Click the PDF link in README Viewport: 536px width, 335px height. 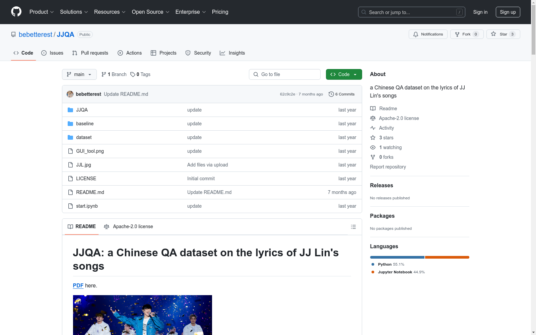click(78, 285)
